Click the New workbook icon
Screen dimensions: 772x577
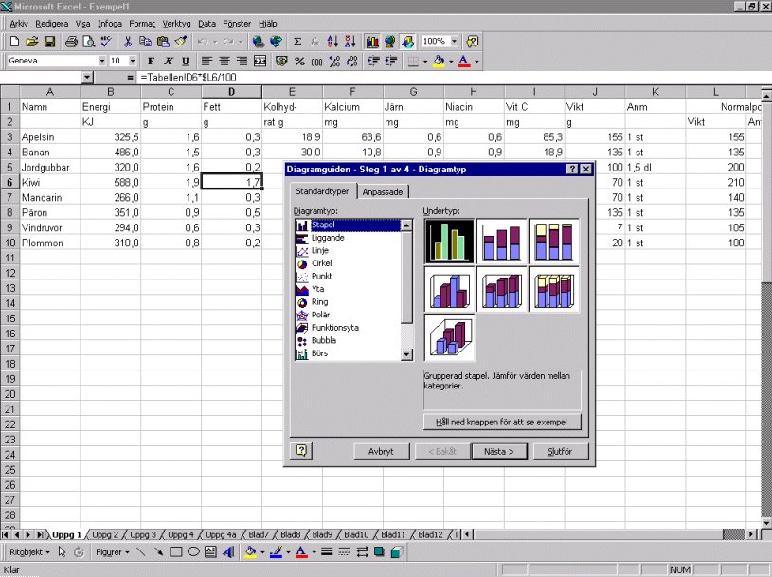[x=15, y=42]
